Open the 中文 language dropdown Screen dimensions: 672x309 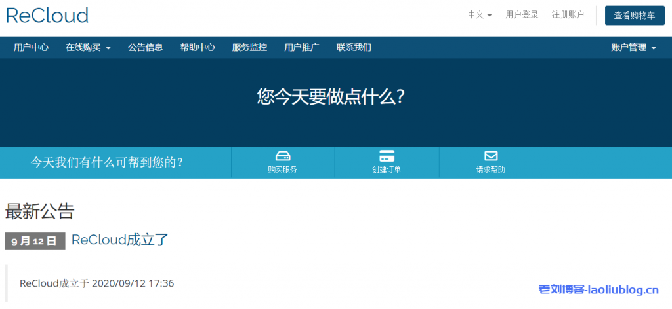[x=480, y=15]
